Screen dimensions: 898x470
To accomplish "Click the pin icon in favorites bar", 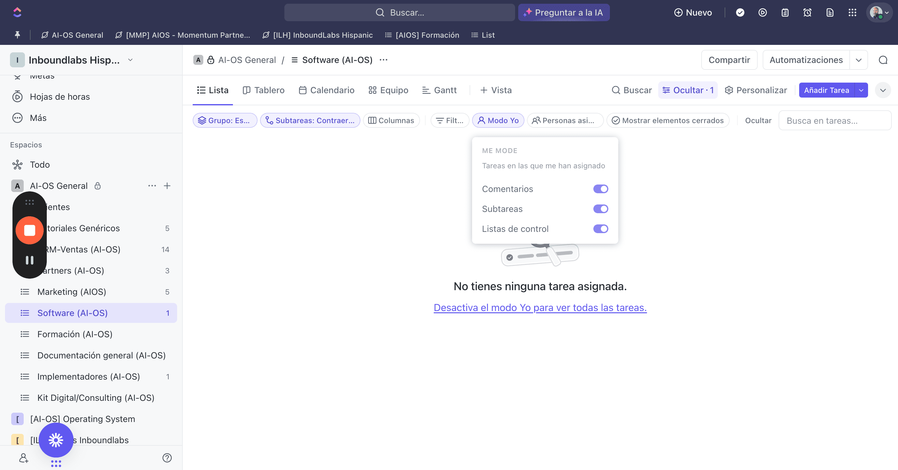I will pos(17,35).
